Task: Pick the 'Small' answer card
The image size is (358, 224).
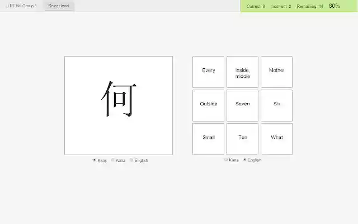Action: point(208,139)
